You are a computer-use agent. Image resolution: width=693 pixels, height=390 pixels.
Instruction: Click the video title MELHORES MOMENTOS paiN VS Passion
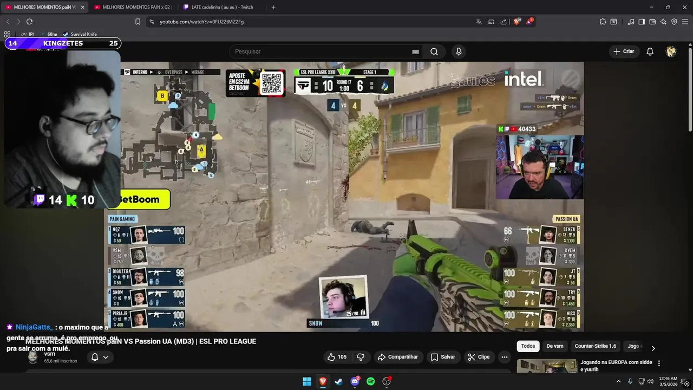click(x=141, y=341)
